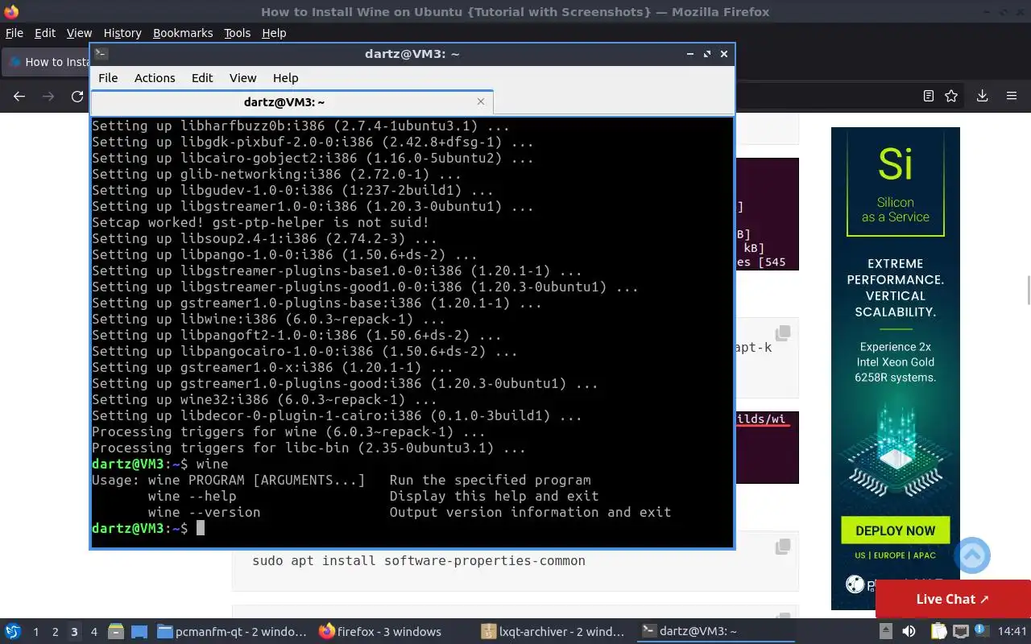1031x644 pixels.
Task: Click the file manager quick-launch icon
Action: click(x=116, y=632)
